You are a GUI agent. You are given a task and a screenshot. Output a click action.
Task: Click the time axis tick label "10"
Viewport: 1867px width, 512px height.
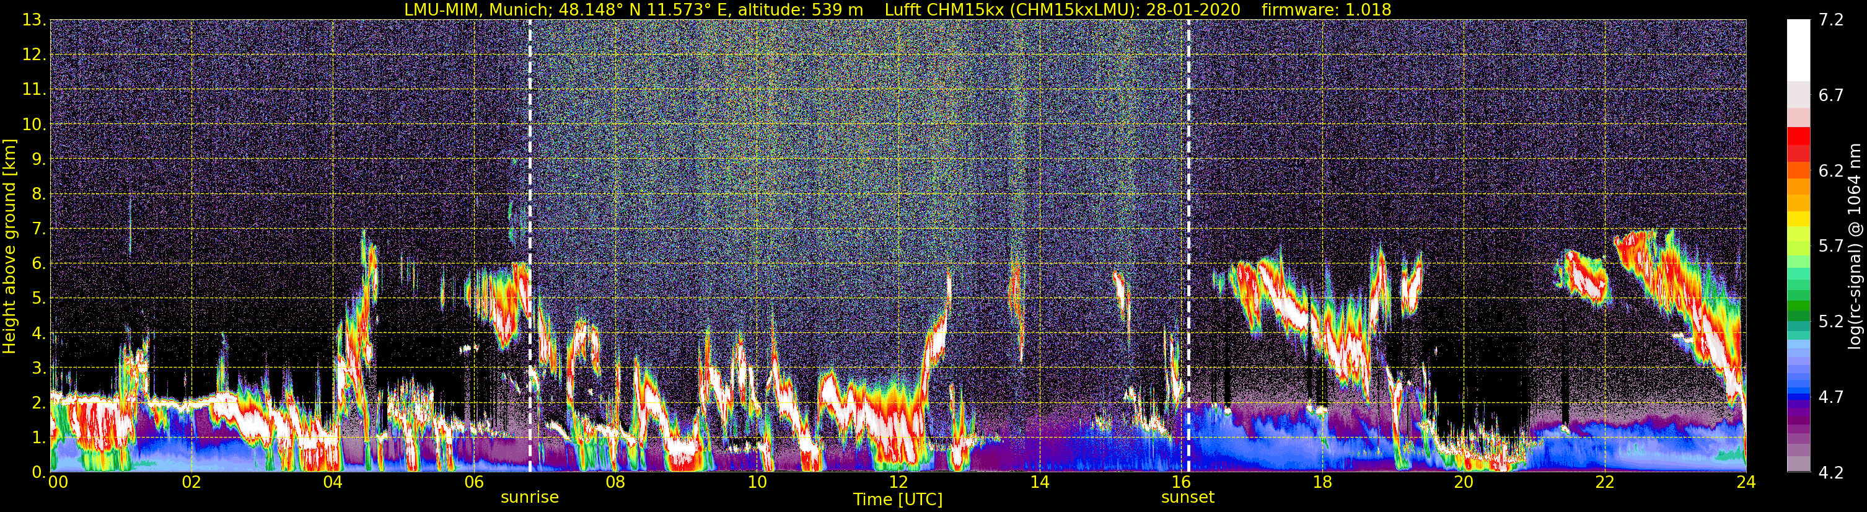(x=757, y=483)
